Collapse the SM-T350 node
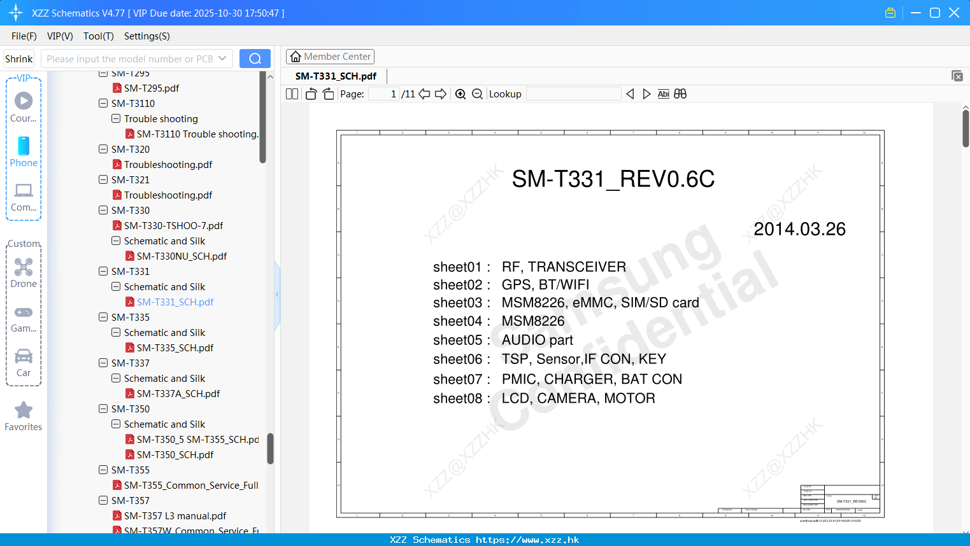Screen dimensions: 970x546 pyautogui.click(x=103, y=409)
